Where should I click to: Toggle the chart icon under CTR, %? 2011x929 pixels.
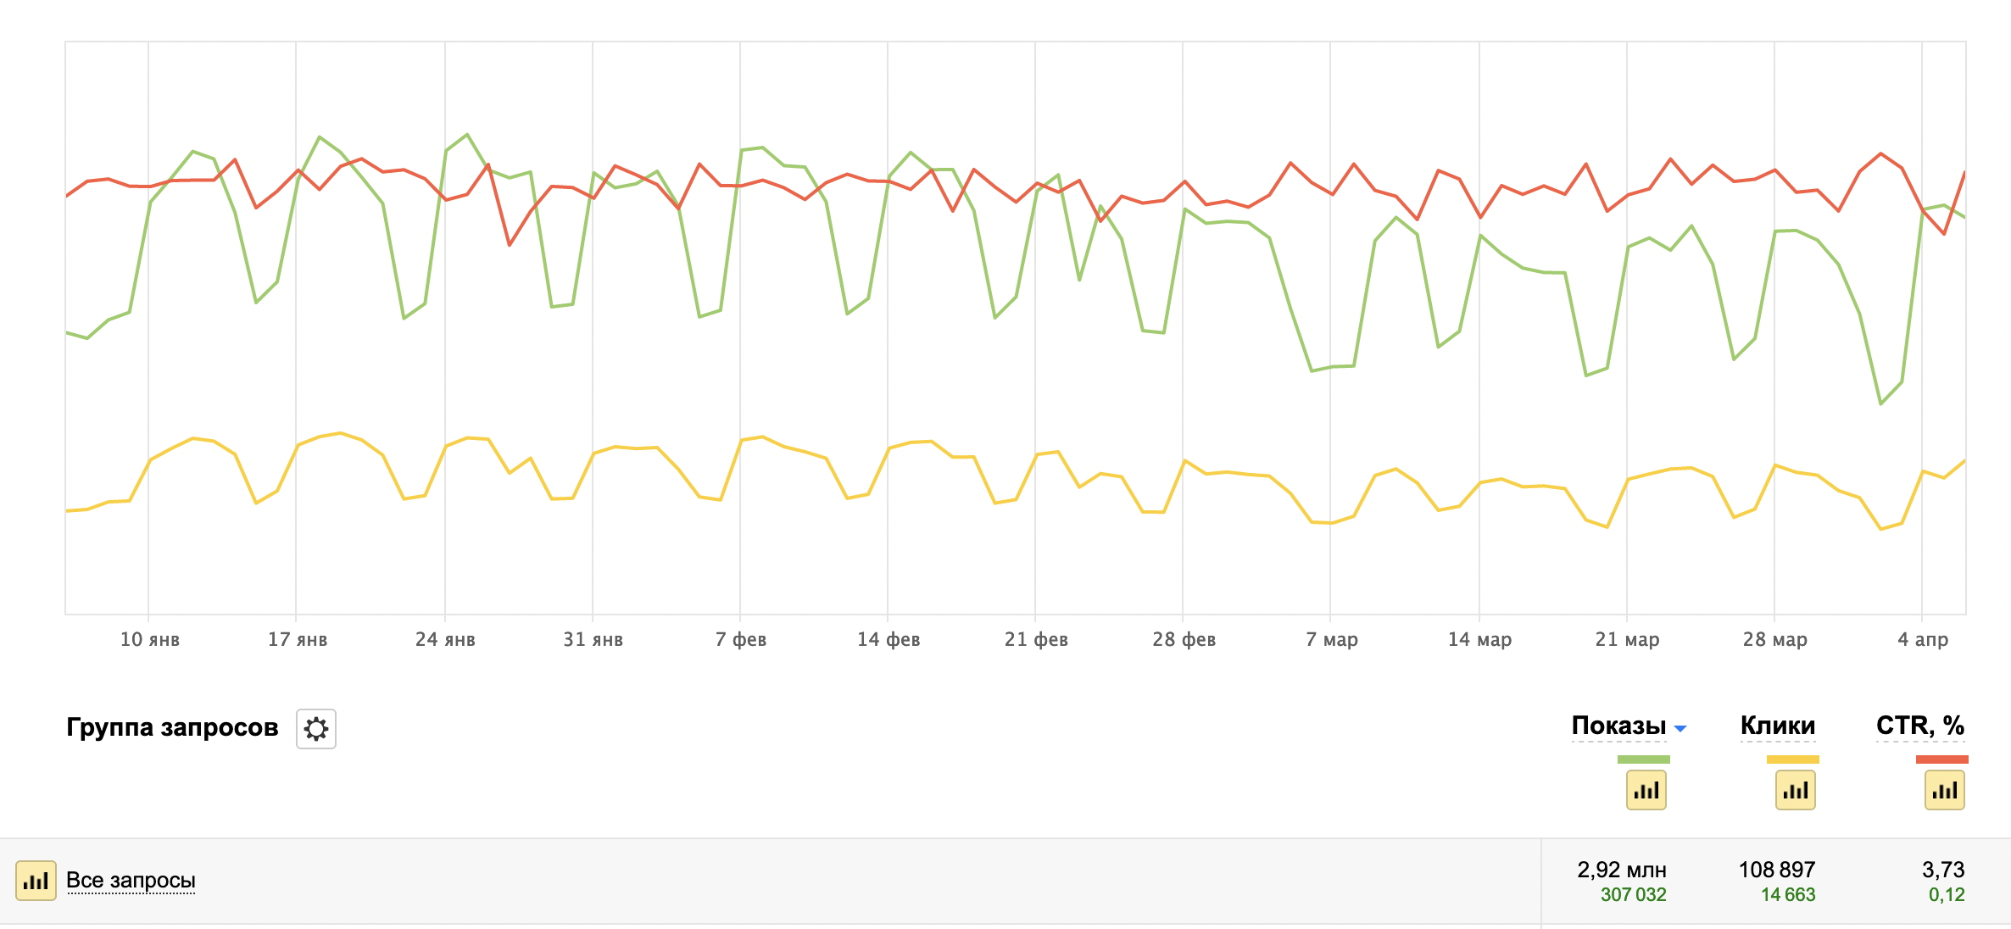(1944, 791)
